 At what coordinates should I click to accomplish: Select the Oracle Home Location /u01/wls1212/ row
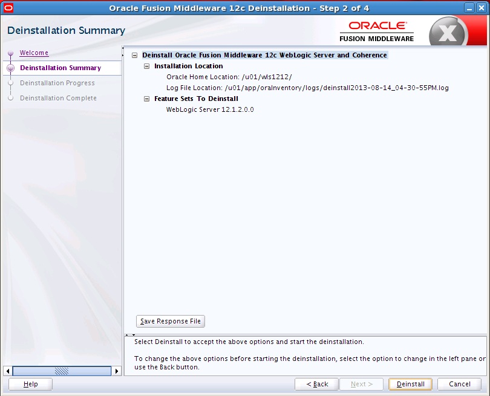(x=229, y=77)
